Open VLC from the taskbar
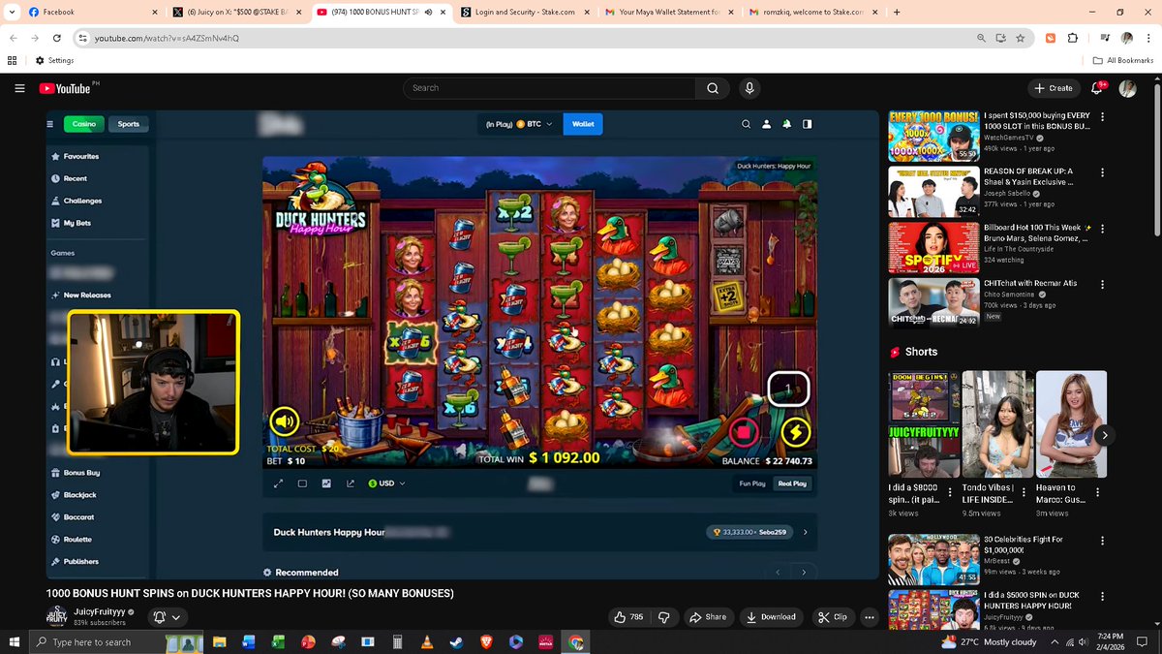1162x654 pixels. click(427, 642)
